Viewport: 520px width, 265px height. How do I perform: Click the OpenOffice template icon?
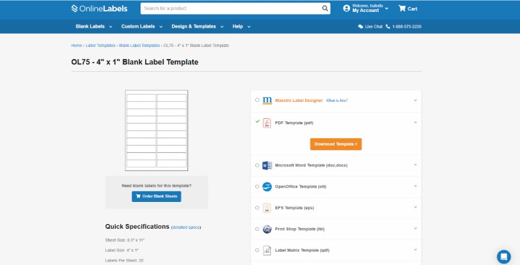[x=267, y=187]
